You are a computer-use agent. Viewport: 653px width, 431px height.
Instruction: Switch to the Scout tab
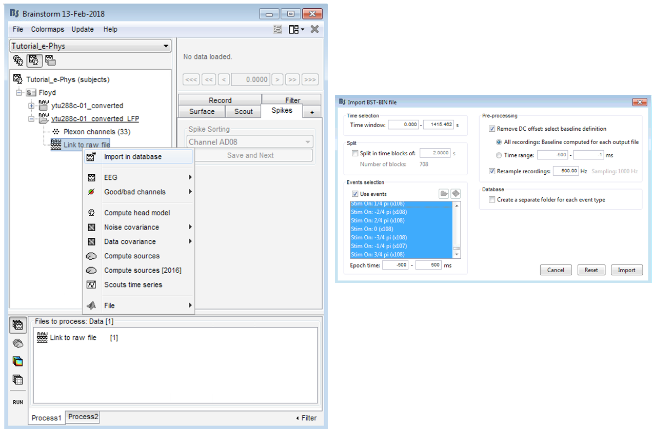243,111
